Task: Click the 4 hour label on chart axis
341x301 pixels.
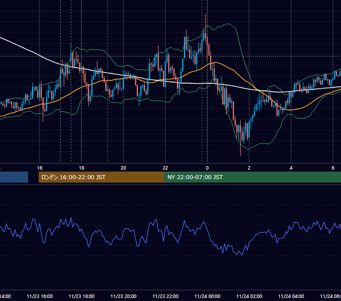Action: 291,168
